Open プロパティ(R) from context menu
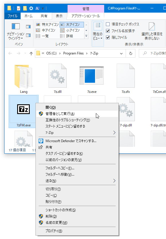 pyautogui.click(x=77, y=231)
